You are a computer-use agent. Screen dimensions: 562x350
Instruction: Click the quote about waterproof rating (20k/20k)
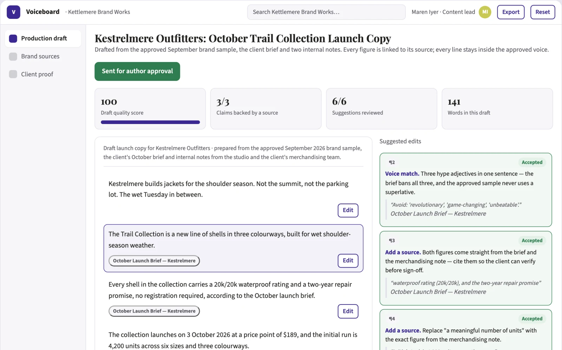click(x=466, y=283)
